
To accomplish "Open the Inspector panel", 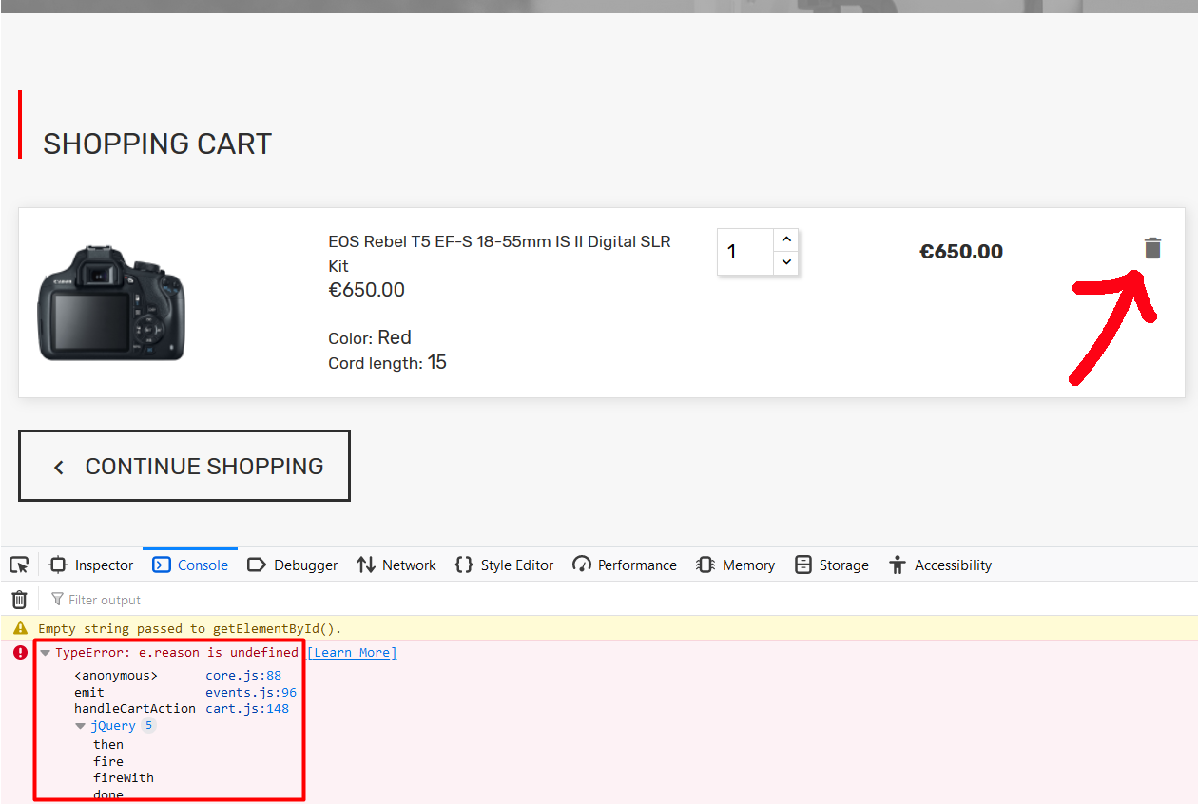I will point(91,565).
